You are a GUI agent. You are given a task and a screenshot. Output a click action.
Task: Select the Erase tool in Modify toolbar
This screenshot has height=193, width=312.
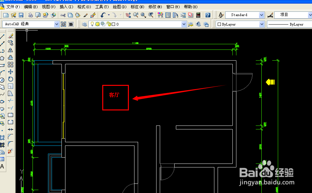pos(11,36)
